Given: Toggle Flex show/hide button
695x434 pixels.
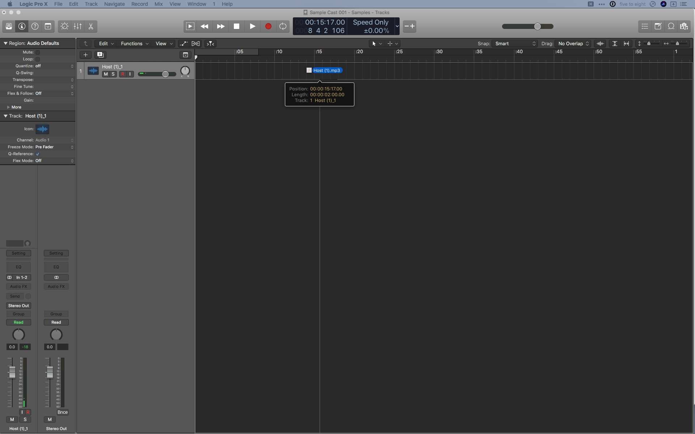Looking at the screenshot, I should (196, 44).
